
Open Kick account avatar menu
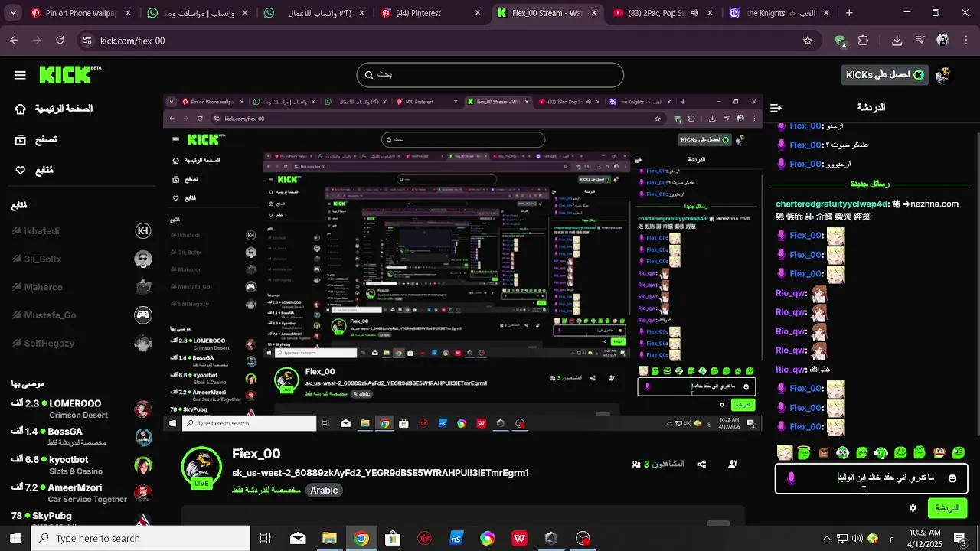pos(943,74)
